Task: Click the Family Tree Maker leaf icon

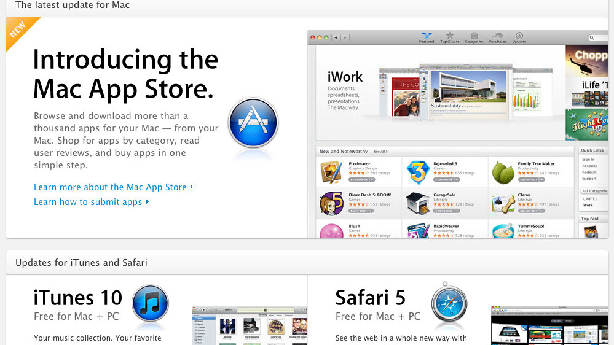Action: pos(503,172)
